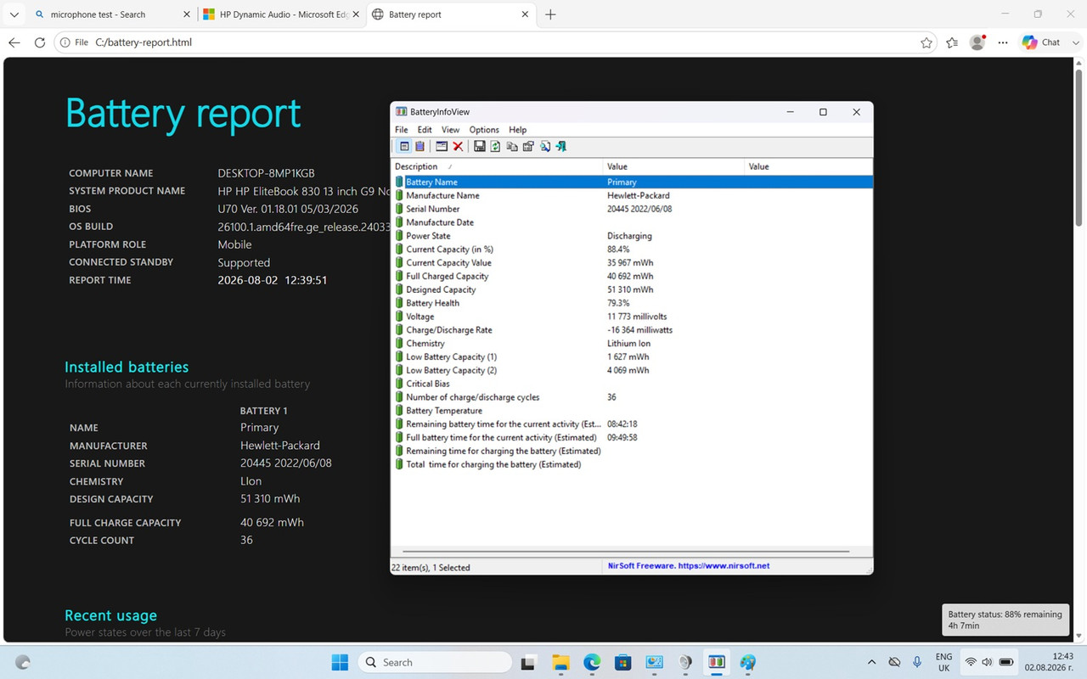Open the Edge profile avatar
Screen dimensions: 1087x679
[977, 42]
